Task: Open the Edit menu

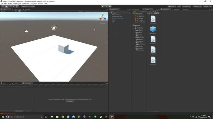Action: tap(5, 4)
